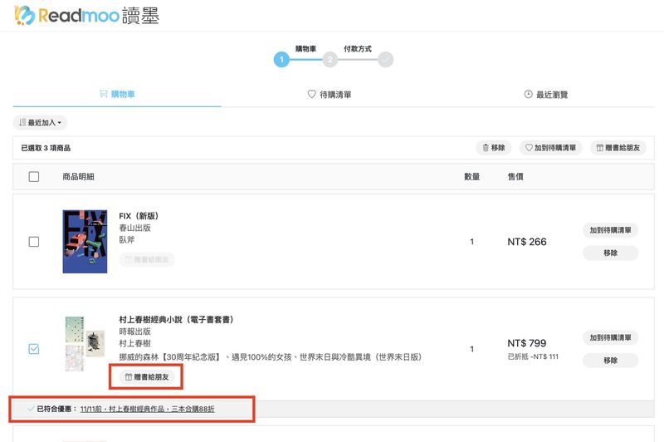Screen dimensions: 664x442
Task: Switch to the 待購清單 tab
Action: coord(330,94)
